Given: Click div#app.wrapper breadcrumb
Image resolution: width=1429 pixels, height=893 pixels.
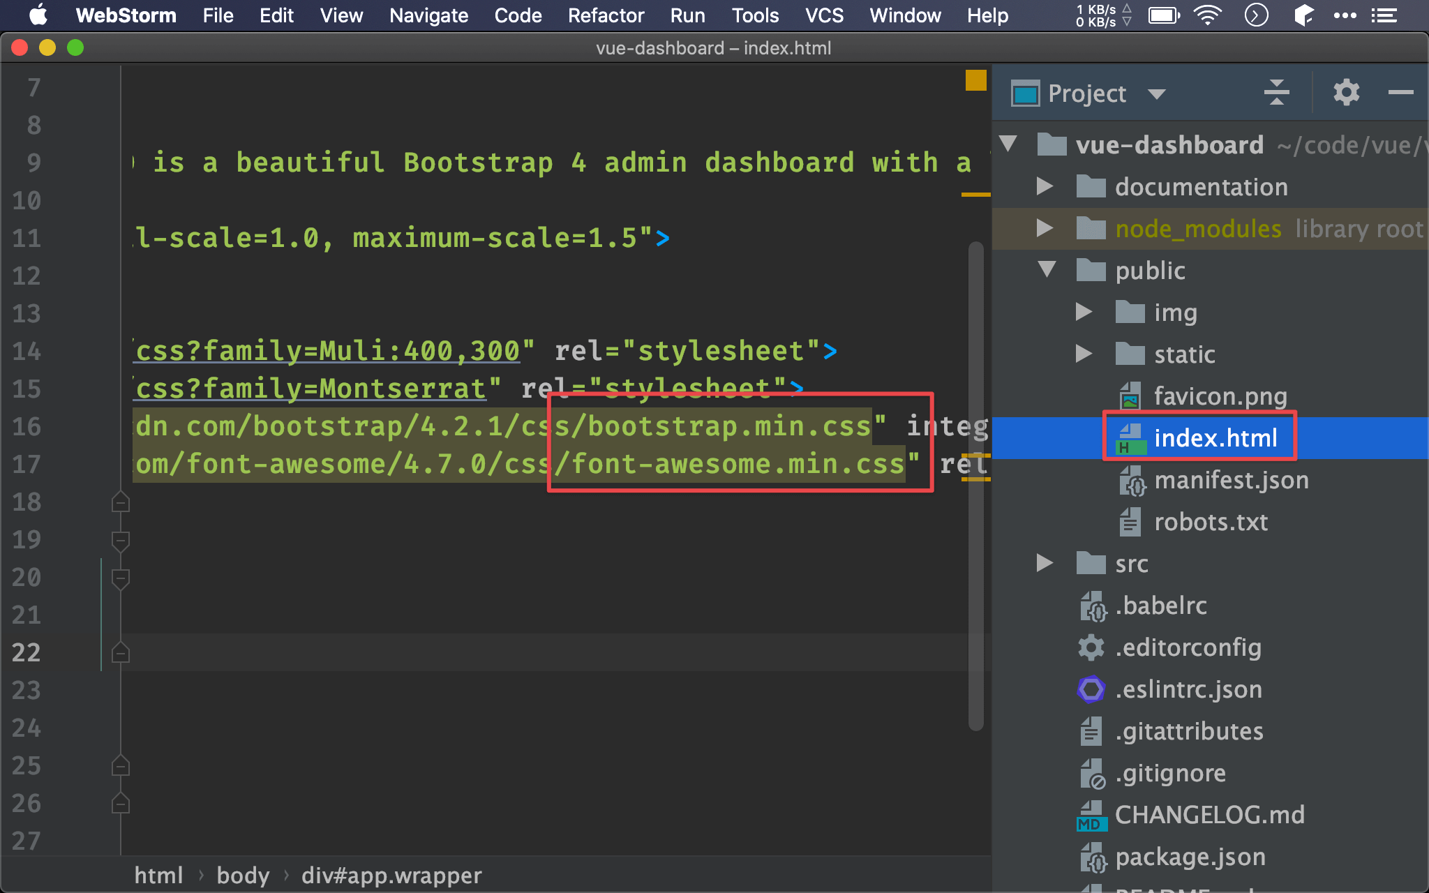Looking at the screenshot, I should pyautogui.click(x=391, y=875).
